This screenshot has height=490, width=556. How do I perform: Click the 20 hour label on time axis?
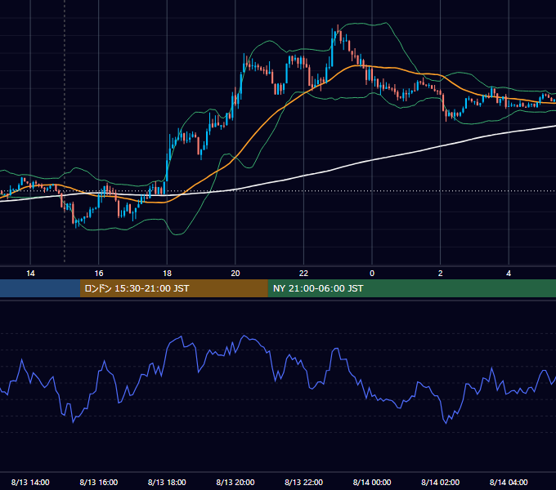(x=235, y=274)
